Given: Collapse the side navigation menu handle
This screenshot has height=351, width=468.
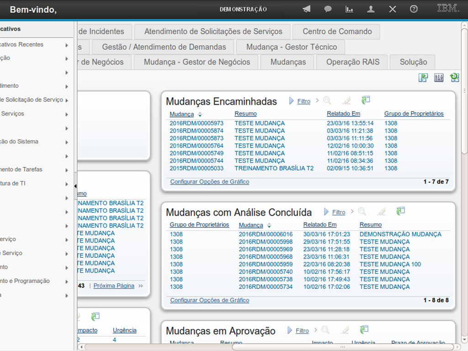Looking at the screenshot, I should [x=75, y=186].
